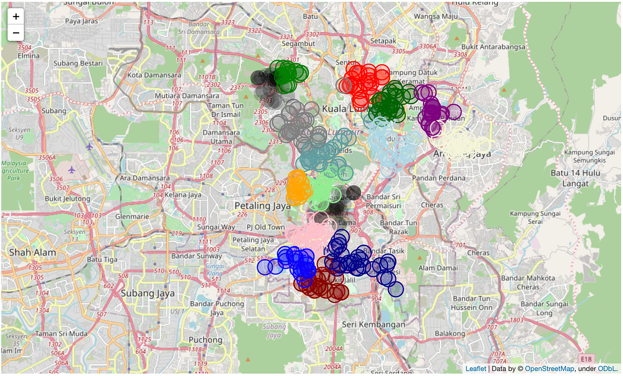Open the Leaflet homepage link

coord(476,369)
